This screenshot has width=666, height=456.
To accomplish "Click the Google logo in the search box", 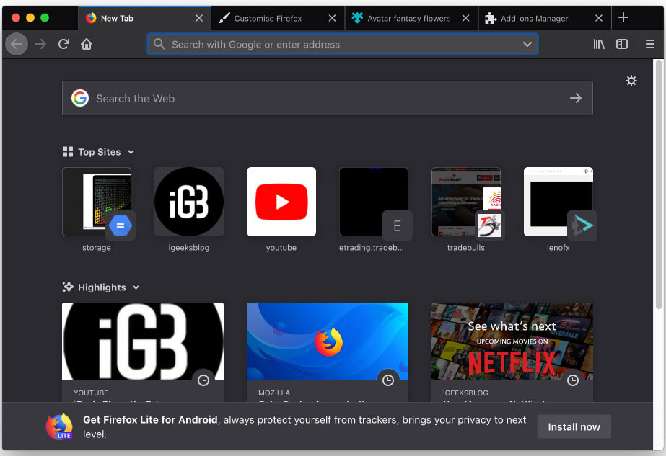I will click(x=80, y=98).
